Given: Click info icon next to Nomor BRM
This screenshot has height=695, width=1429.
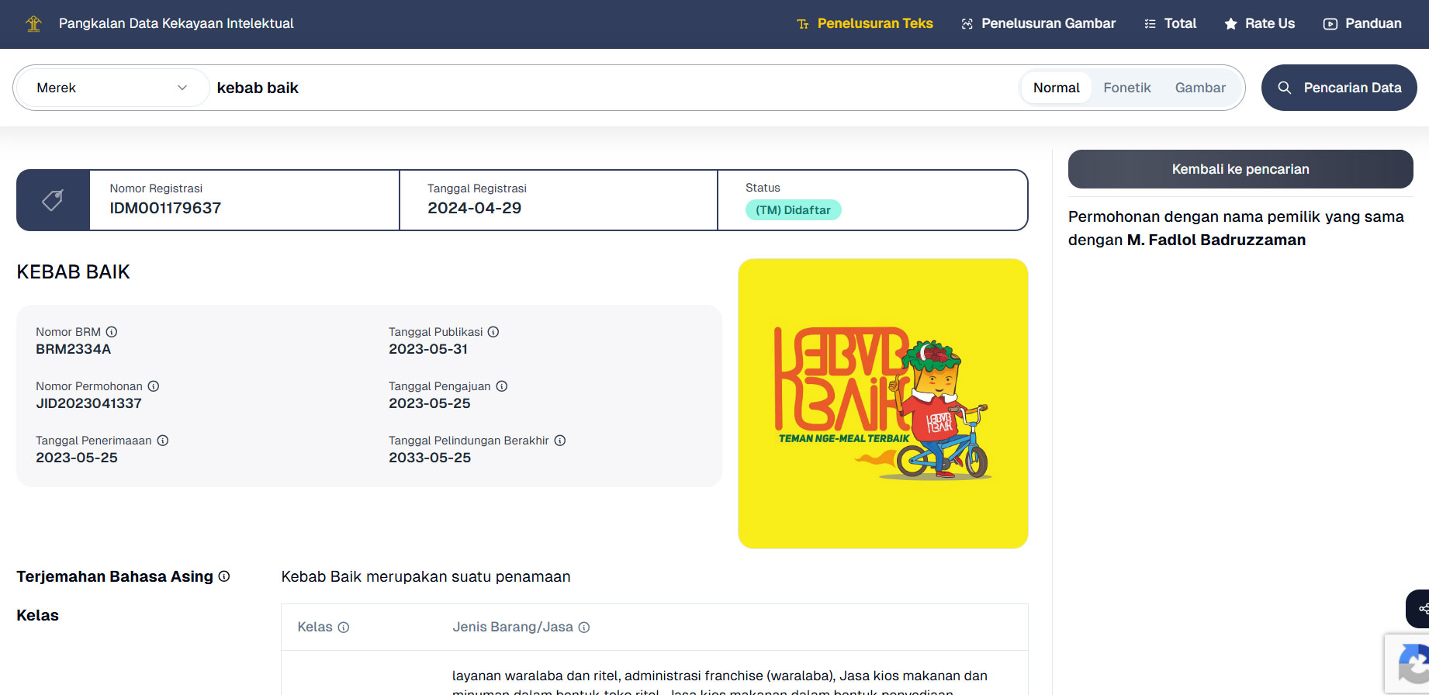Looking at the screenshot, I should tap(112, 332).
